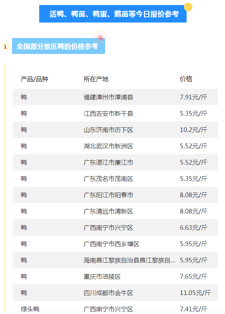Click price 10.2元/斤 for 山东济南市历下区
Screen dimensions: 225x314
coord(193,130)
